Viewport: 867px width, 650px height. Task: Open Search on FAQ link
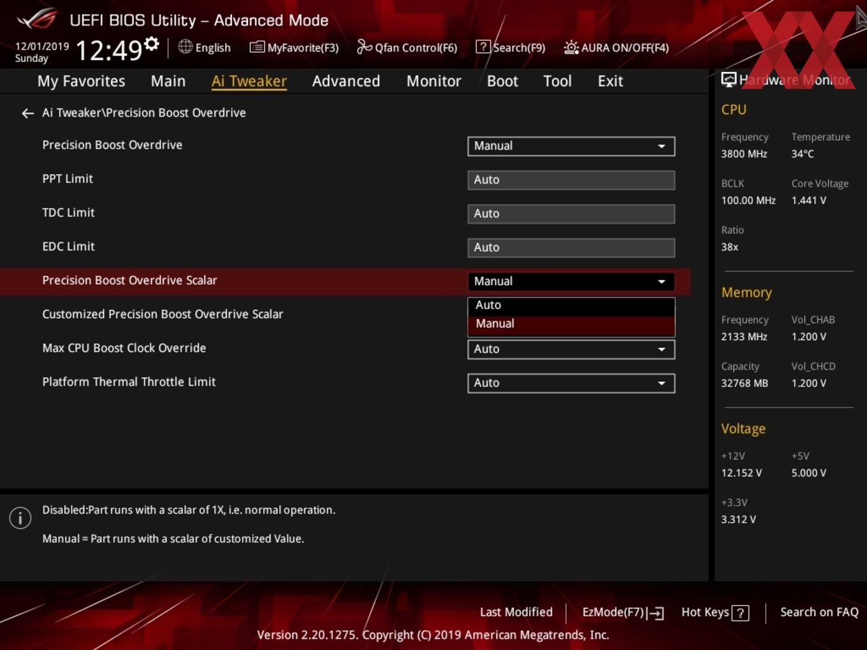819,612
